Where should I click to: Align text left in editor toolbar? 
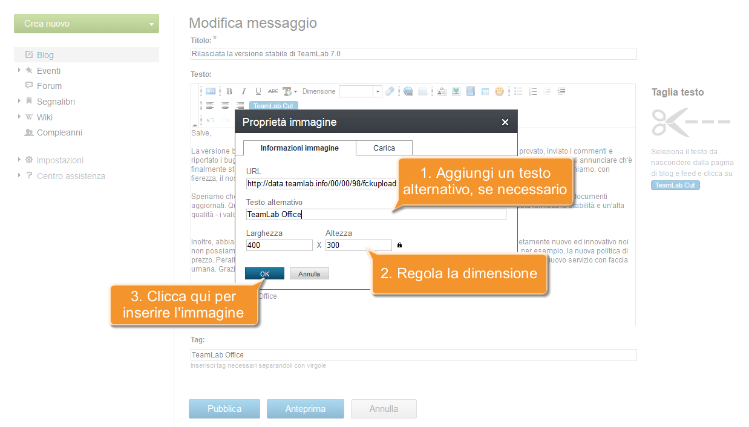click(210, 105)
